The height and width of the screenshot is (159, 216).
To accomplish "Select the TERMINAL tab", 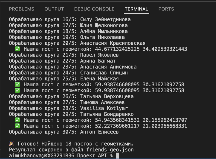I will [x=136, y=9].
